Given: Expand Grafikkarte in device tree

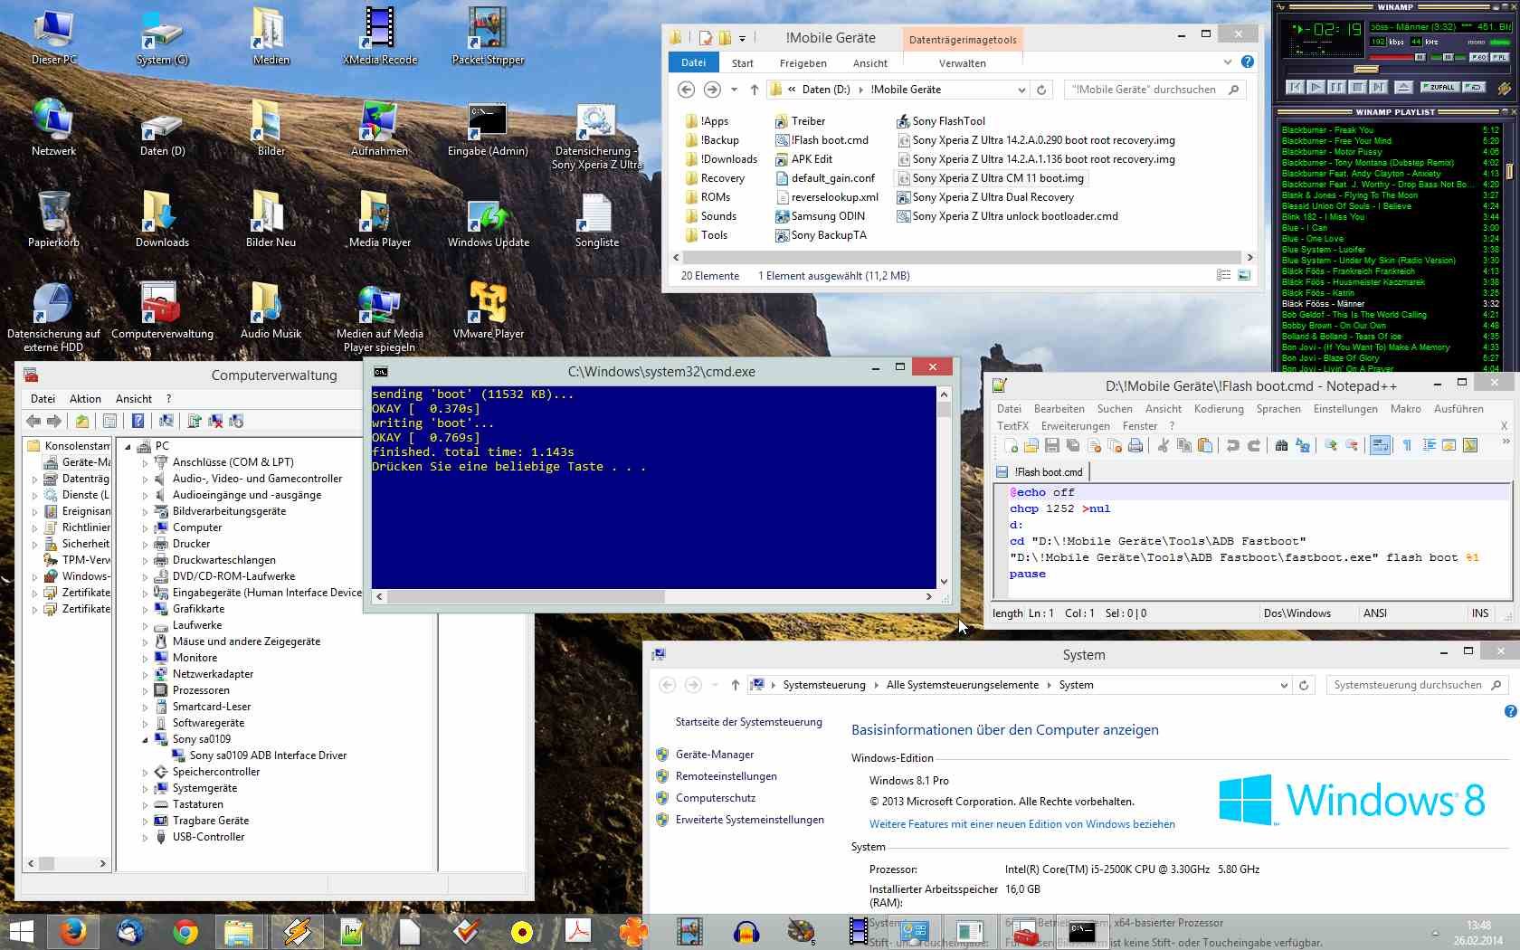Looking at the screenshot, I should coord(145,609).
